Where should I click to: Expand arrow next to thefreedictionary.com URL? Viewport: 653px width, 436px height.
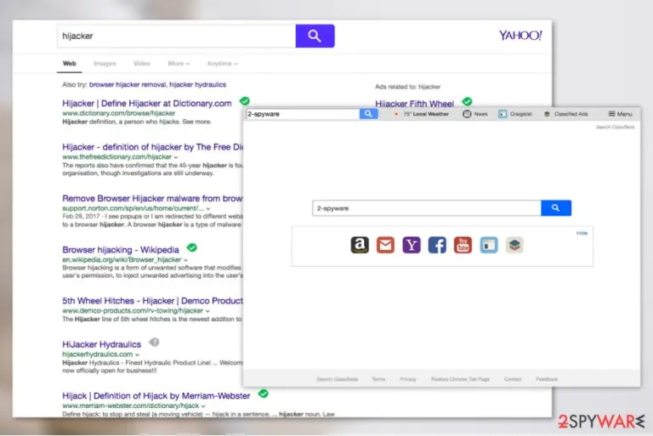click(176, 157)
